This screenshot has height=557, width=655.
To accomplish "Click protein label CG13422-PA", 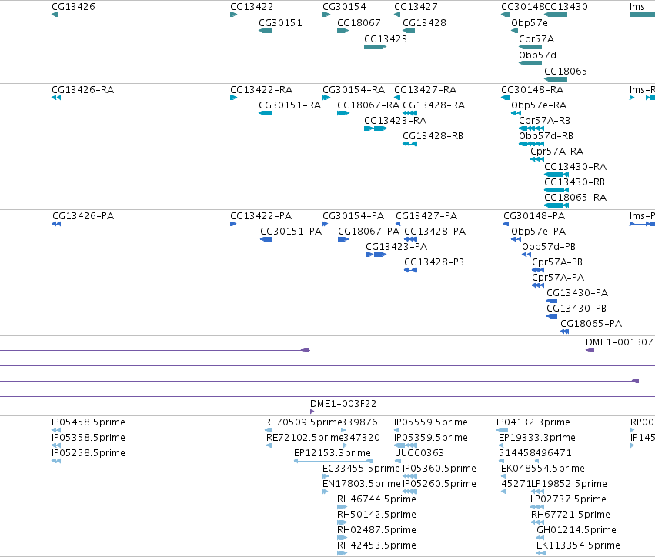I will pyautogui.click(x=261, y=216).
